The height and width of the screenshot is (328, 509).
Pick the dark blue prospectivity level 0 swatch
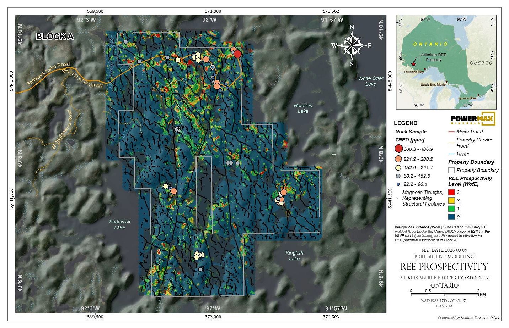click(x=451, y=217)
